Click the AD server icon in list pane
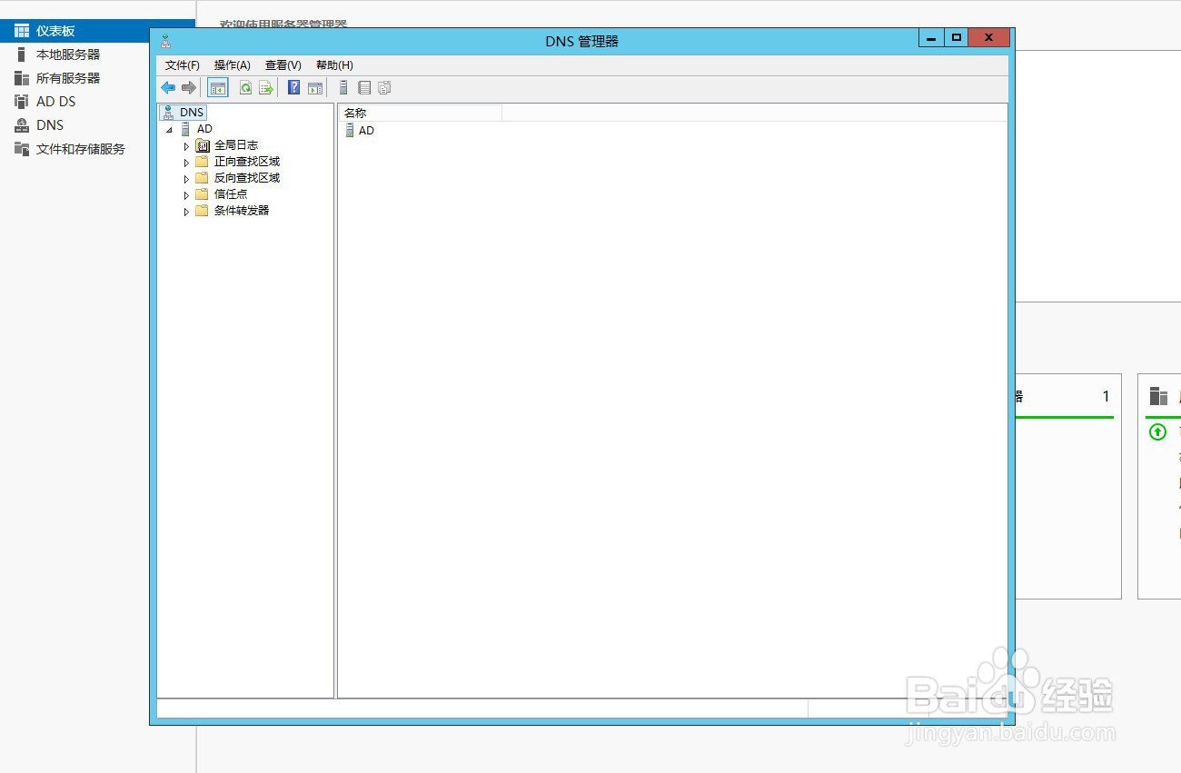Screen dimensions: 1181x773 click(x=350, y=131)
